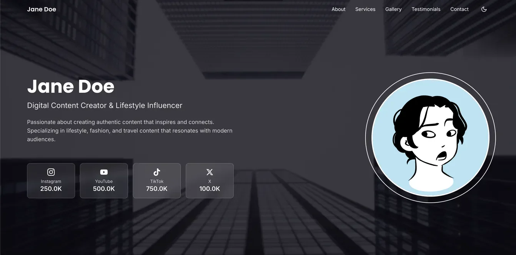
Task: Click the YouTube play icon
Action: coord(104,172)
